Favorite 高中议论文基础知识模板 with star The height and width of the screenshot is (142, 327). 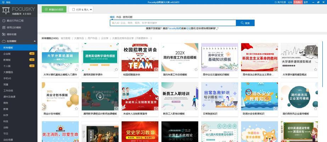236,70
